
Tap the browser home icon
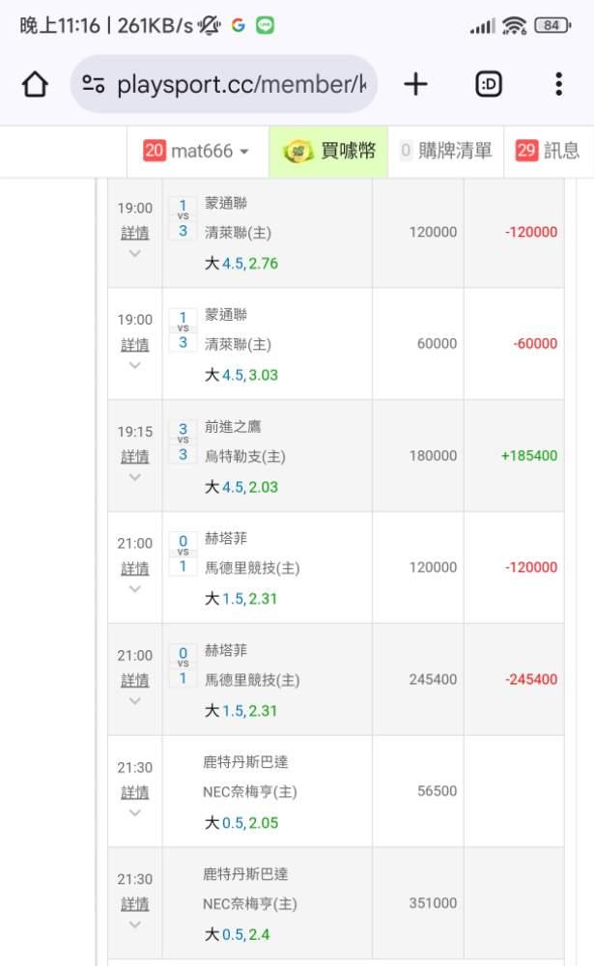click(35, 85)
